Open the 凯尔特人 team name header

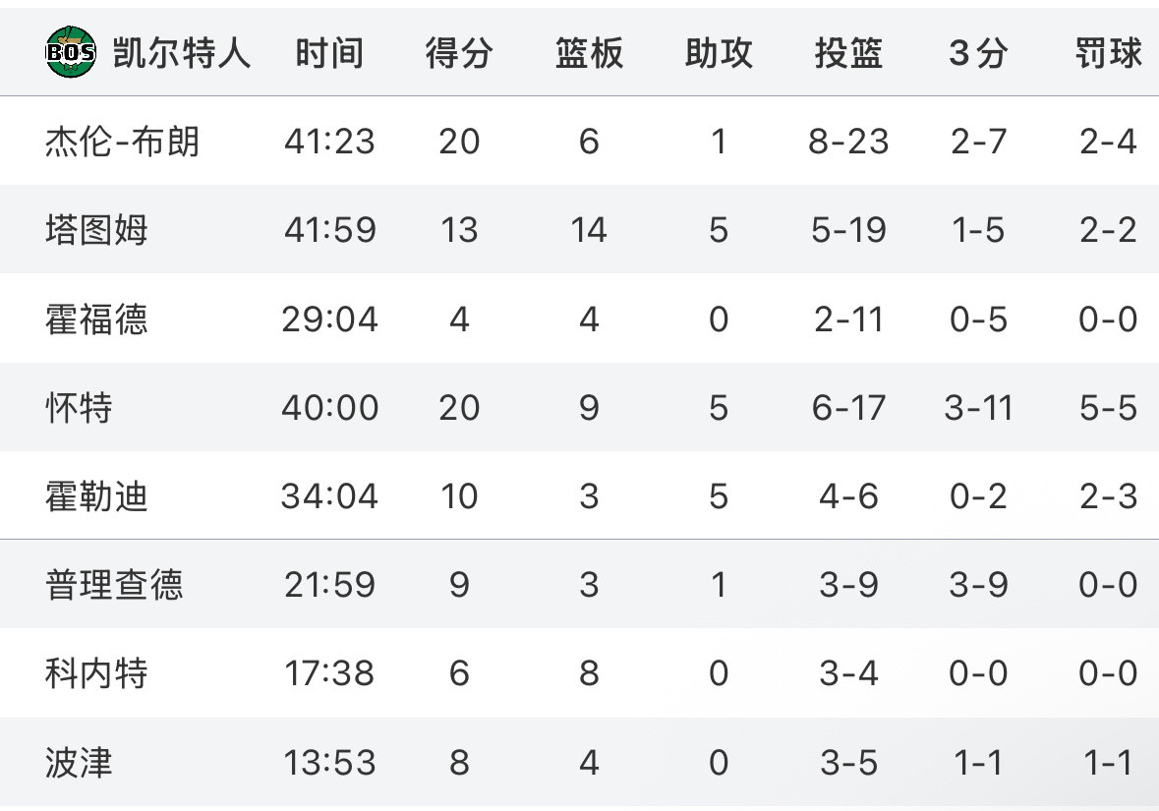(181, 53)
